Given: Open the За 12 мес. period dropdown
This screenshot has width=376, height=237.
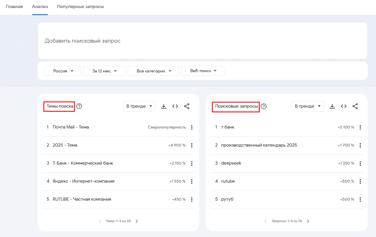Looking at the screenshot, I should click(104, 71).
